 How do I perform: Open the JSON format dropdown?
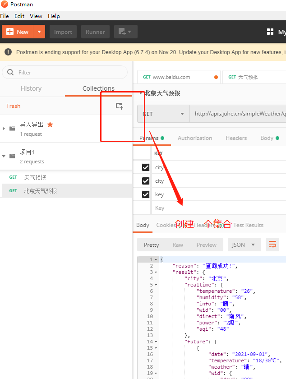pos(244,245)
